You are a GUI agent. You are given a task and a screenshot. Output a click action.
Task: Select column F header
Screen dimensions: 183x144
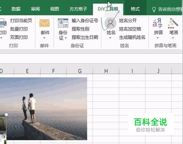(53, 71)
